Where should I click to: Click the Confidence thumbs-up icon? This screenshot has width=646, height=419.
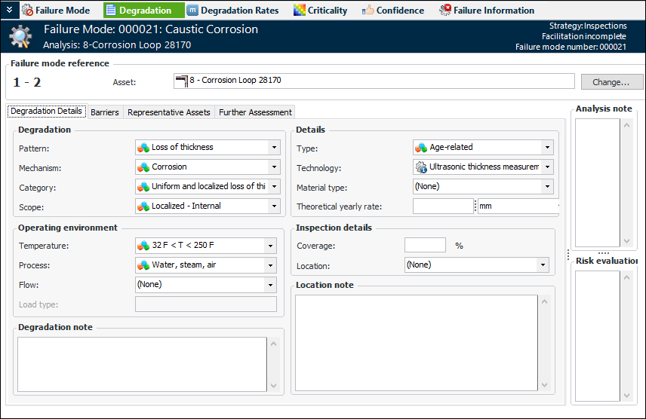368,11
